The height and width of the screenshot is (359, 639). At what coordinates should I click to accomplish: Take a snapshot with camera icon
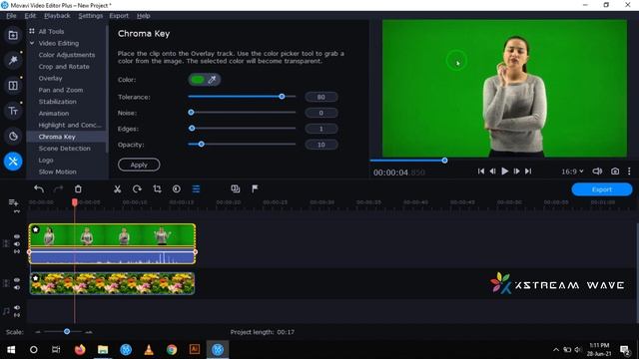pos(615,172)
